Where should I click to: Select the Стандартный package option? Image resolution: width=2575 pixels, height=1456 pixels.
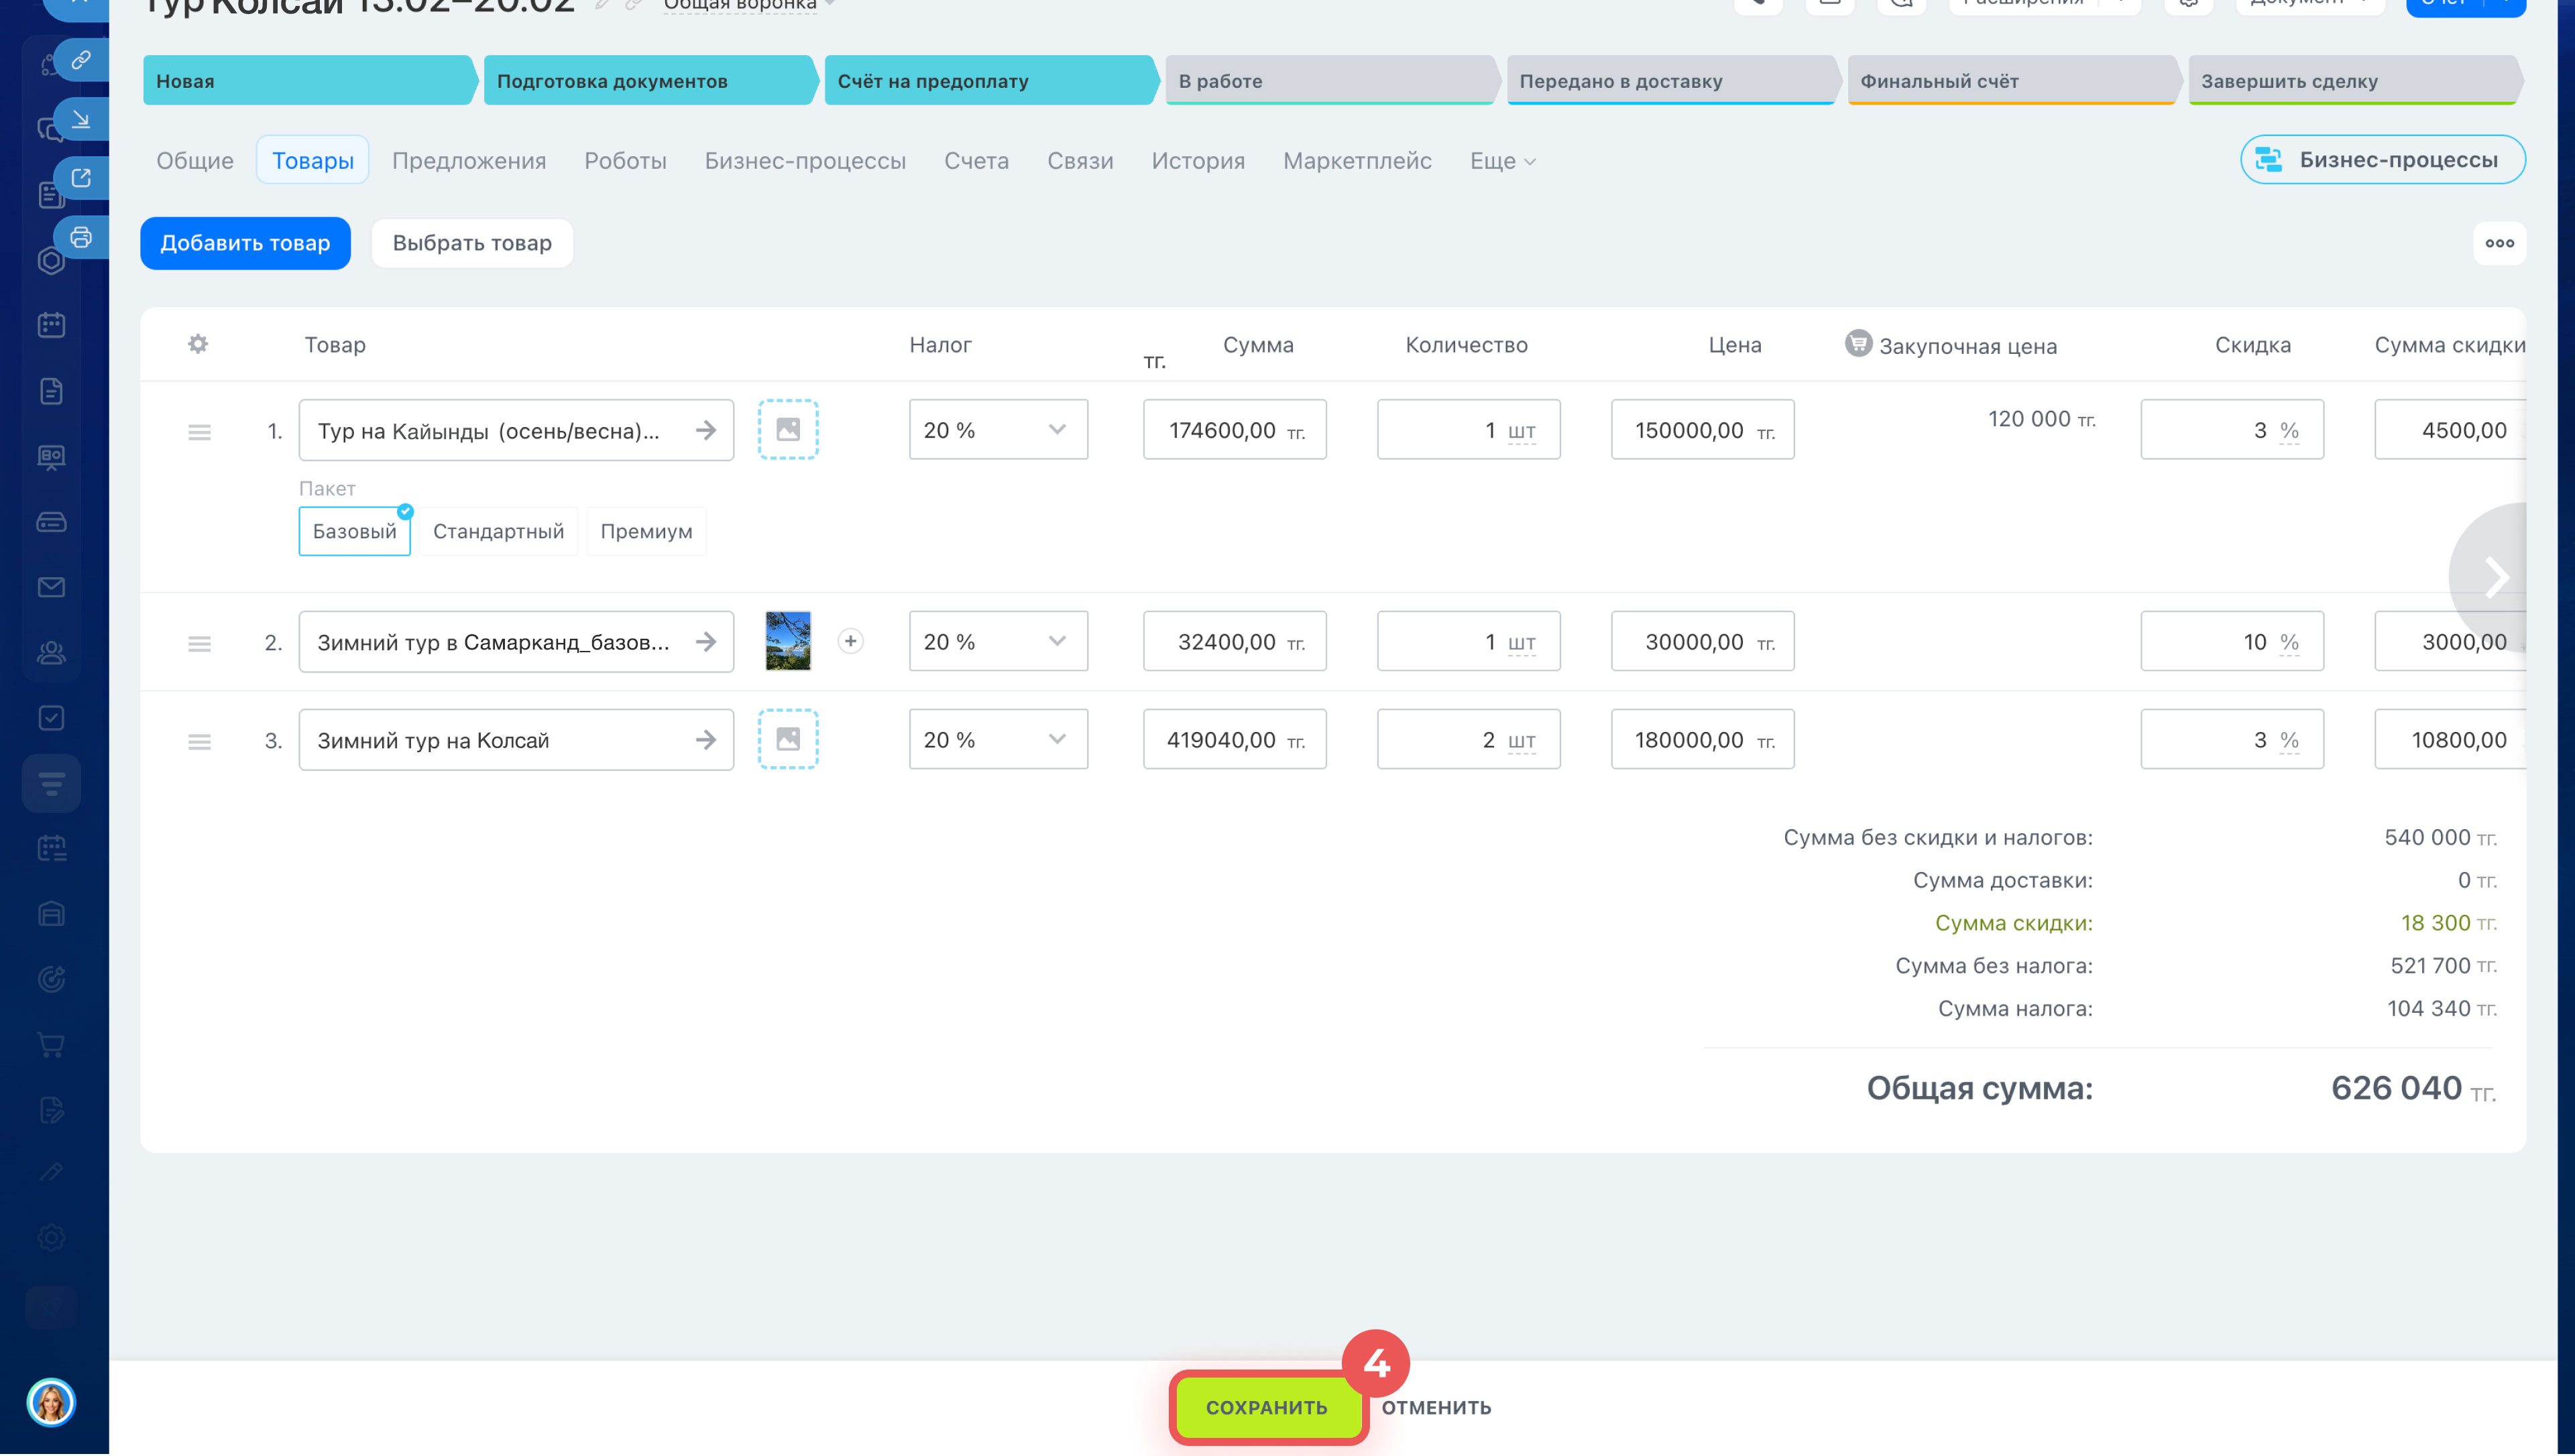click(x=498, y=531)
